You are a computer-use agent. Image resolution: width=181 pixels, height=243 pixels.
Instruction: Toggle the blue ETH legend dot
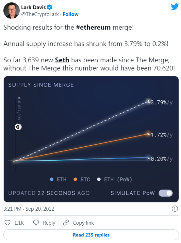tap(52, 179)
